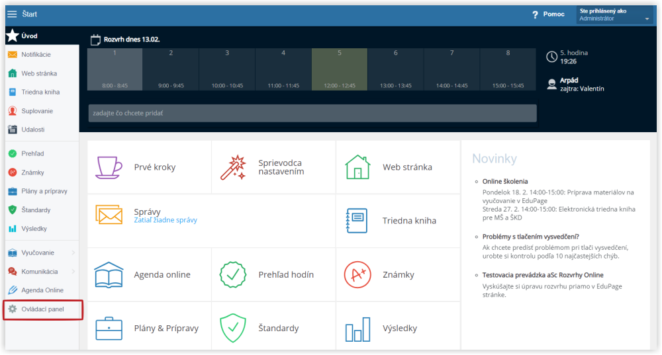Viewport: 662px width, 355px height.
Task: Click the Novinky heading
Action: (x=495, y=159)
